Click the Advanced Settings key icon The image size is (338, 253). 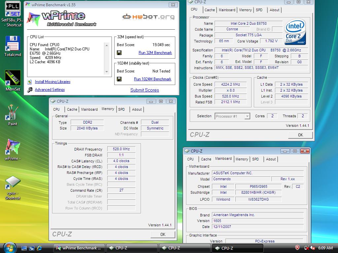coord(29,90)
